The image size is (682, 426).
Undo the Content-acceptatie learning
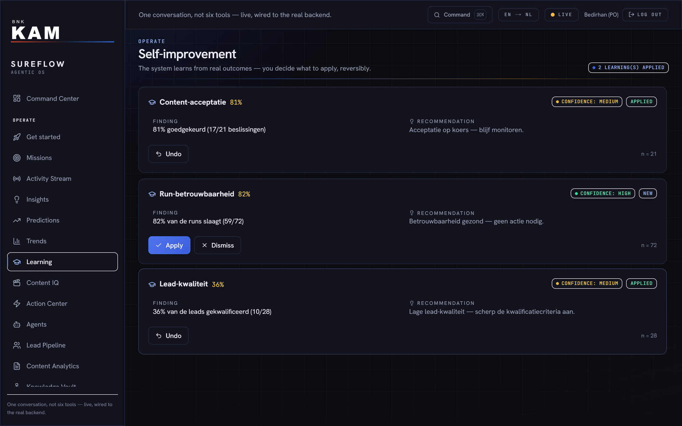pyautogui.click(x=168, y=154)
